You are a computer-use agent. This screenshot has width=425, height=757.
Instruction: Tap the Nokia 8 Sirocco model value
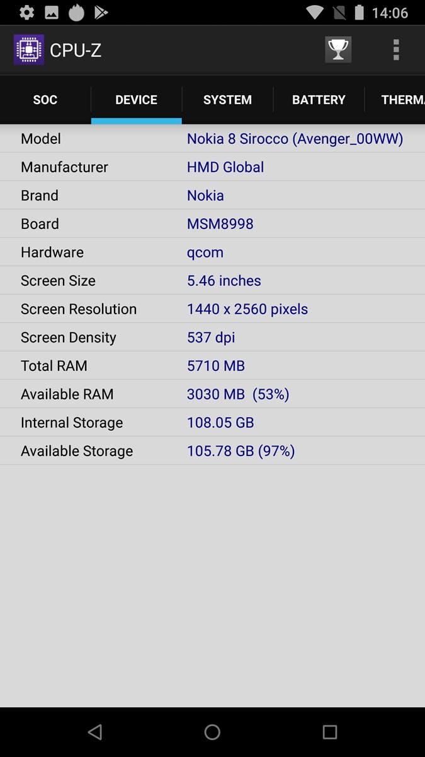(295, 139)
